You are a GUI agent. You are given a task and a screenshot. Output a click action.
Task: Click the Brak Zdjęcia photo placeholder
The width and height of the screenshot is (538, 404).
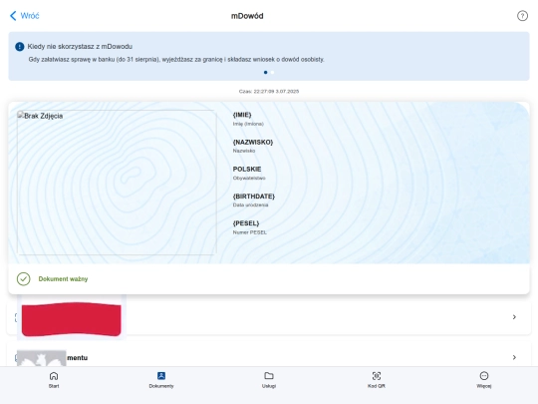117,183
